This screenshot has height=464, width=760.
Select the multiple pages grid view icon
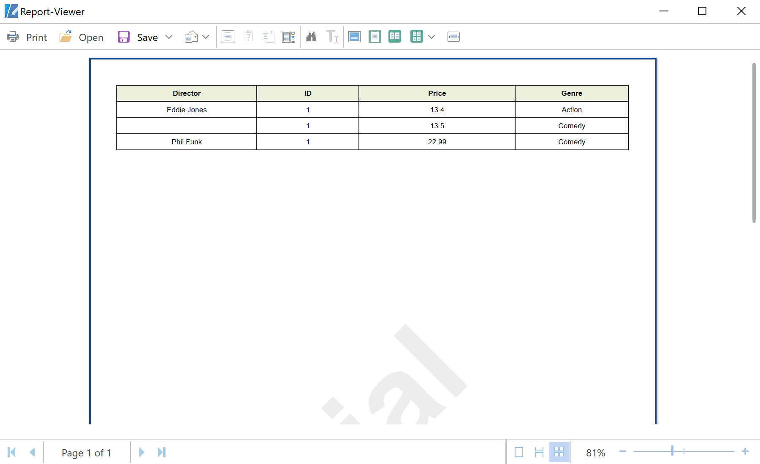417,37
